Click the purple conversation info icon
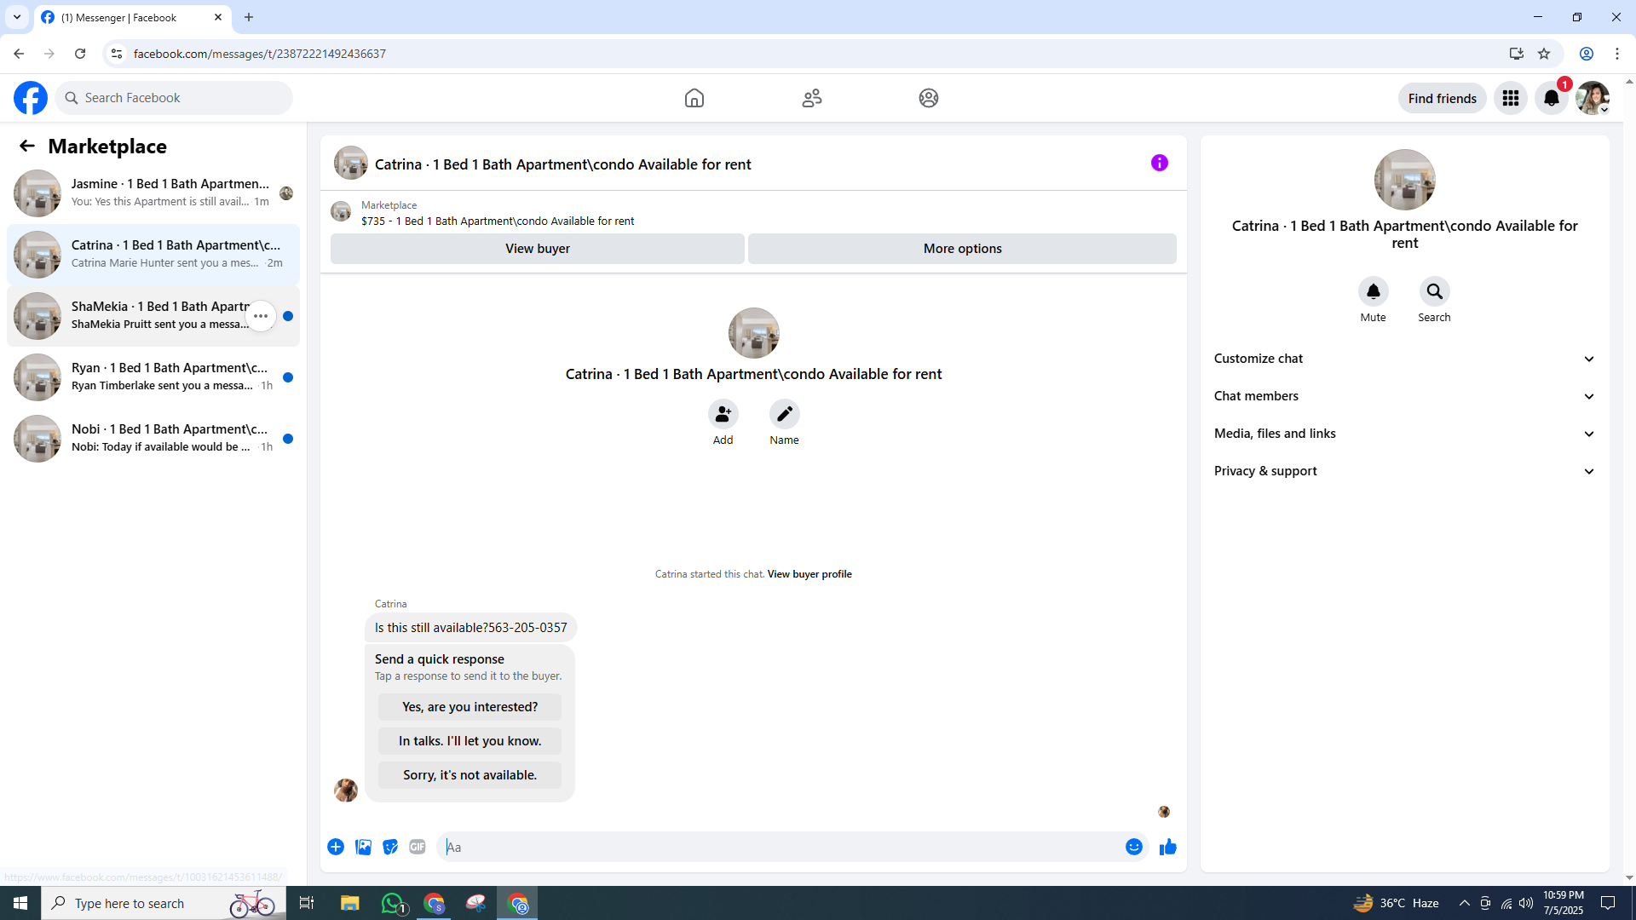The width and height of the screenshot is (1636, 920). 1159,163
